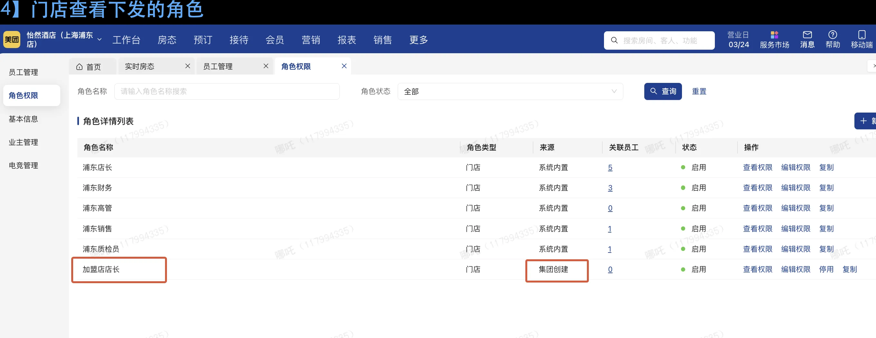Select 电竞管理 in the sidebar
Viewport: 876px width, 338px height.
tap(24, 165)
